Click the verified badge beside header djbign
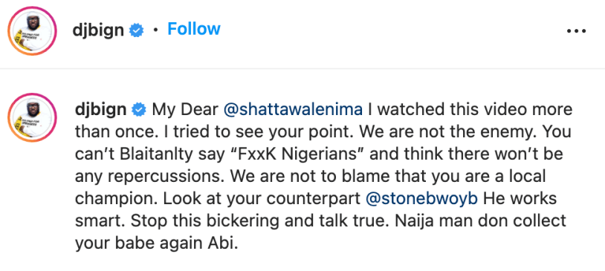 click(x=136, y=30)
